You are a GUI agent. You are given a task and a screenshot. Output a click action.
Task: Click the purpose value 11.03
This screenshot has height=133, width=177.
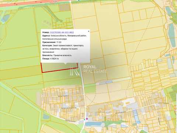tap(59, 42)
